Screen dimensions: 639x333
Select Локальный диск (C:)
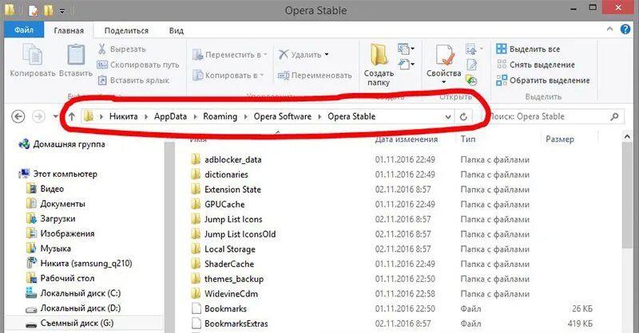tap(73, 293)
